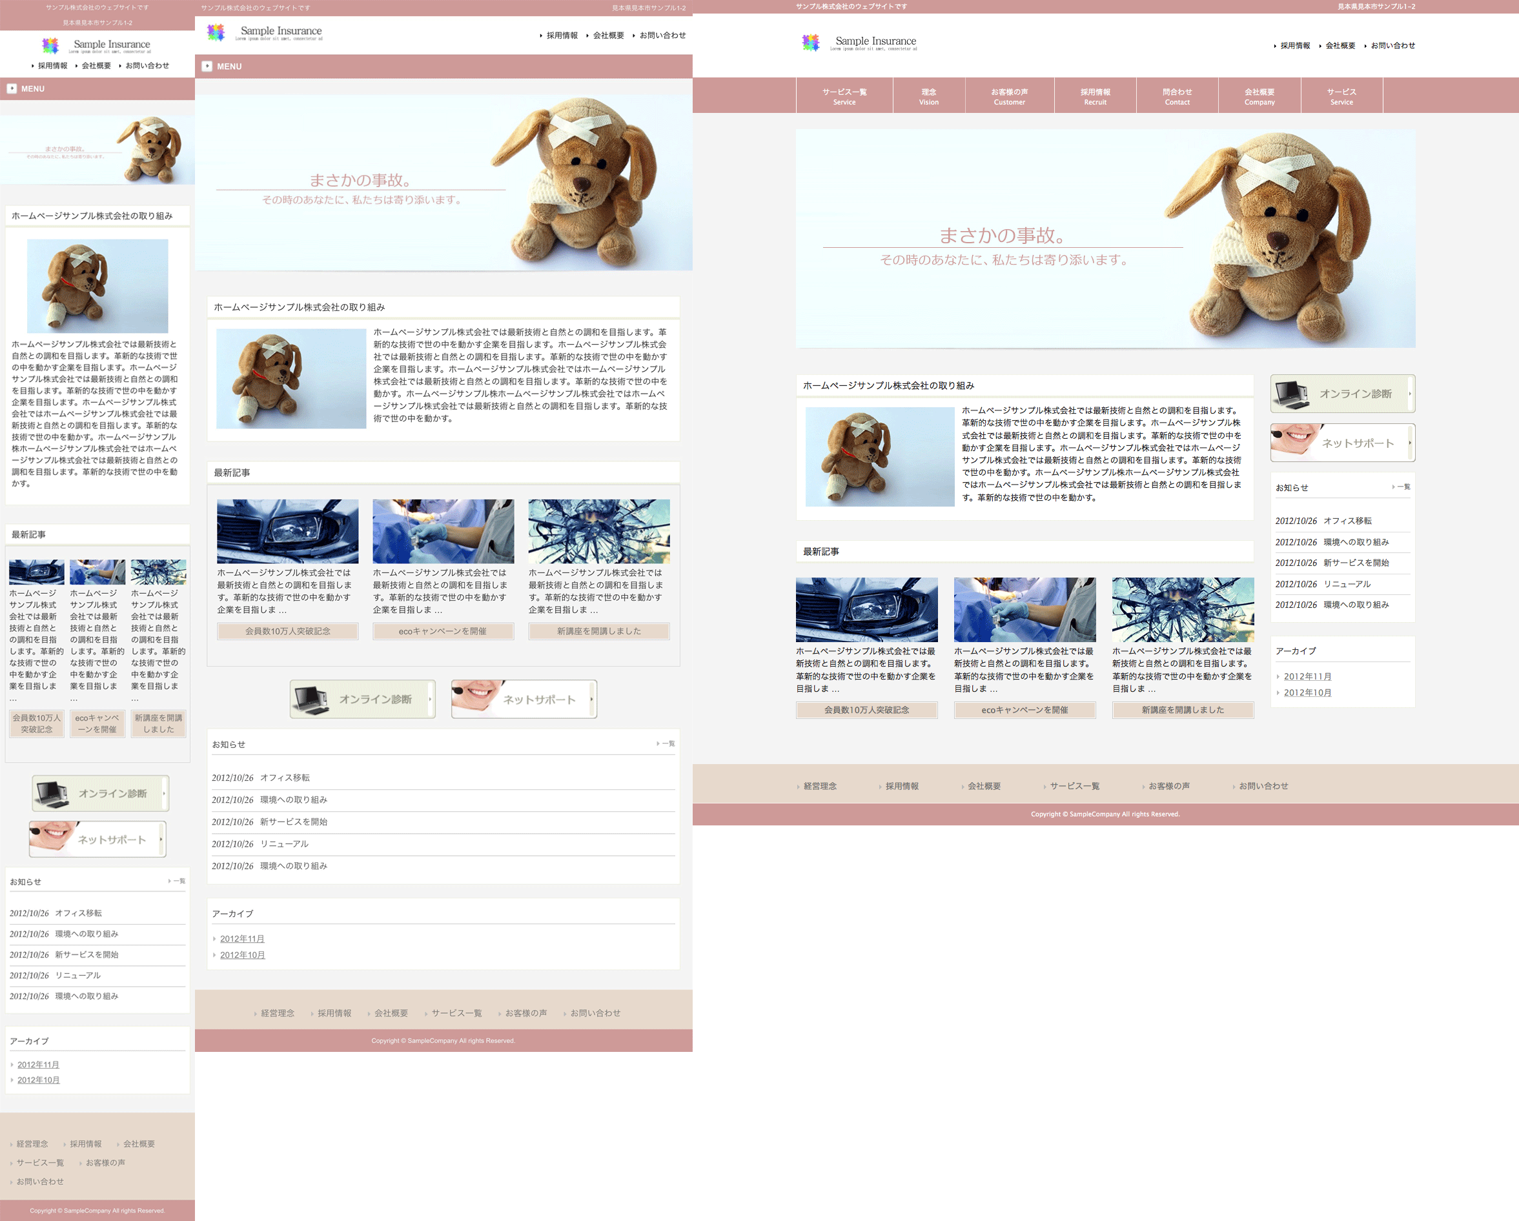Open ネットサポート banner in desktop sidebar
Viewport: 1519px width, 1221px height.
[1342, 443]
